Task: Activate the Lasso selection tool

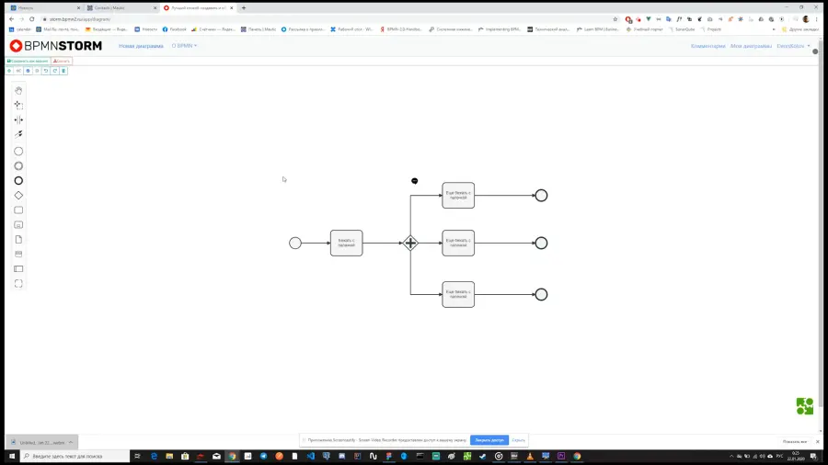Action: click(18, 105)
